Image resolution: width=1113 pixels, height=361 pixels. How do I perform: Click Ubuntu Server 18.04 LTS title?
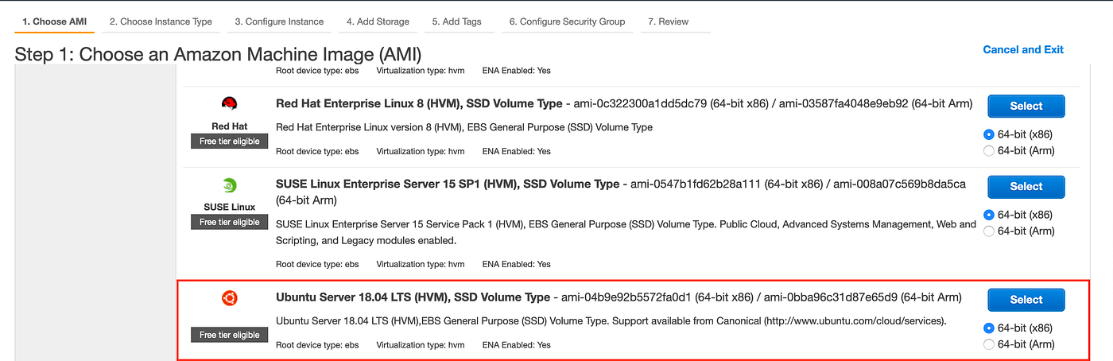click(413, 297)
